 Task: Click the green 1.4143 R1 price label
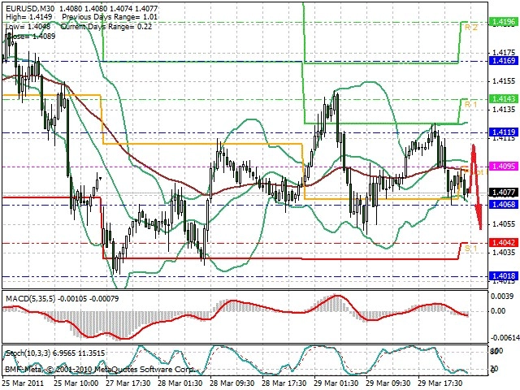point(504,99)
